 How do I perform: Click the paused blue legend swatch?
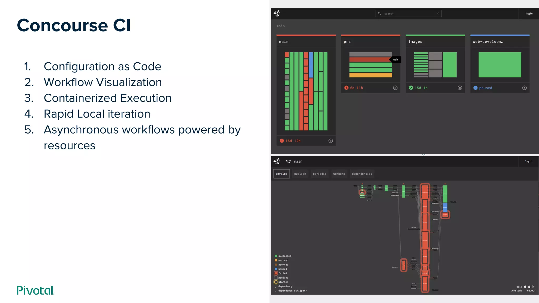pos(276,269)
